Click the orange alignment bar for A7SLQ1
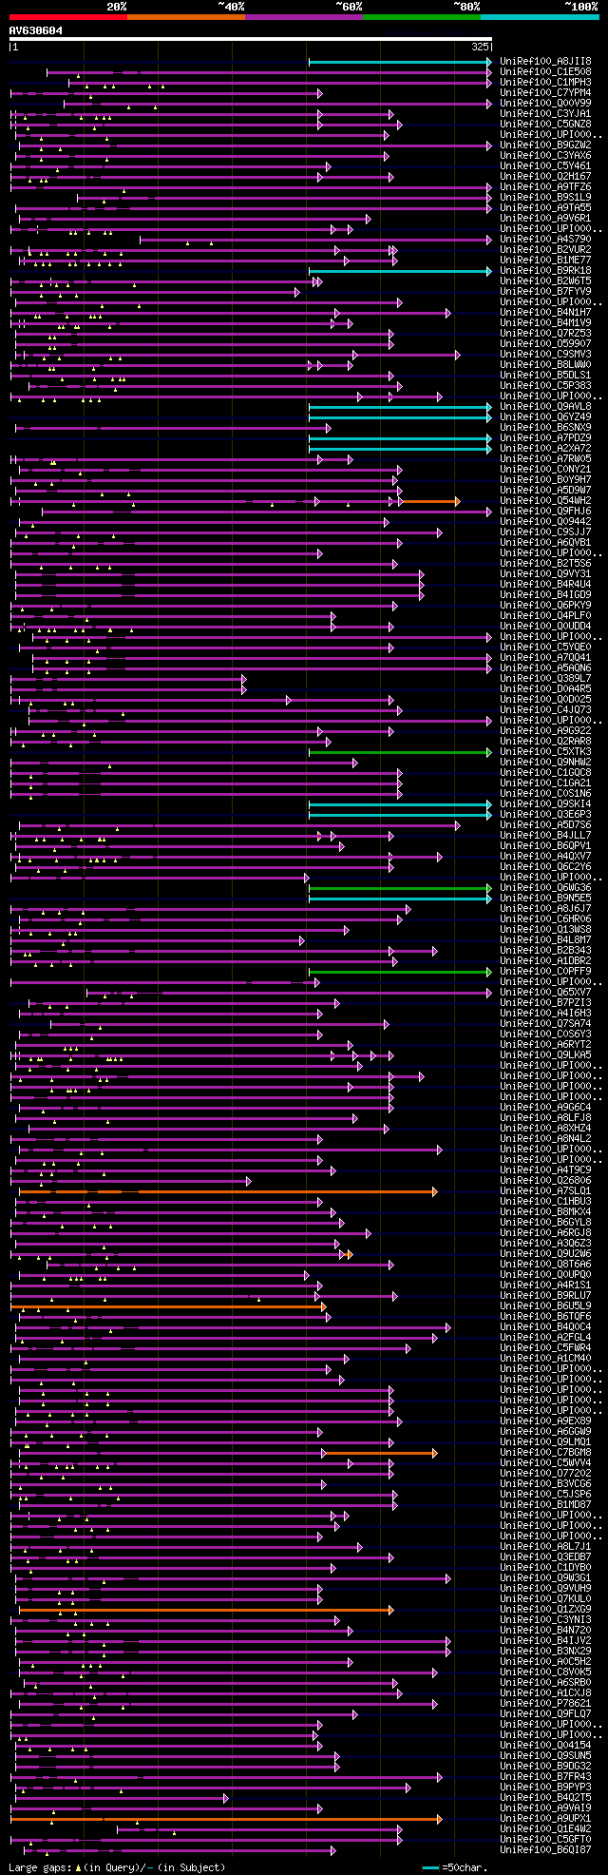Screen dimensions: 608x1875 pos(228,1191)
